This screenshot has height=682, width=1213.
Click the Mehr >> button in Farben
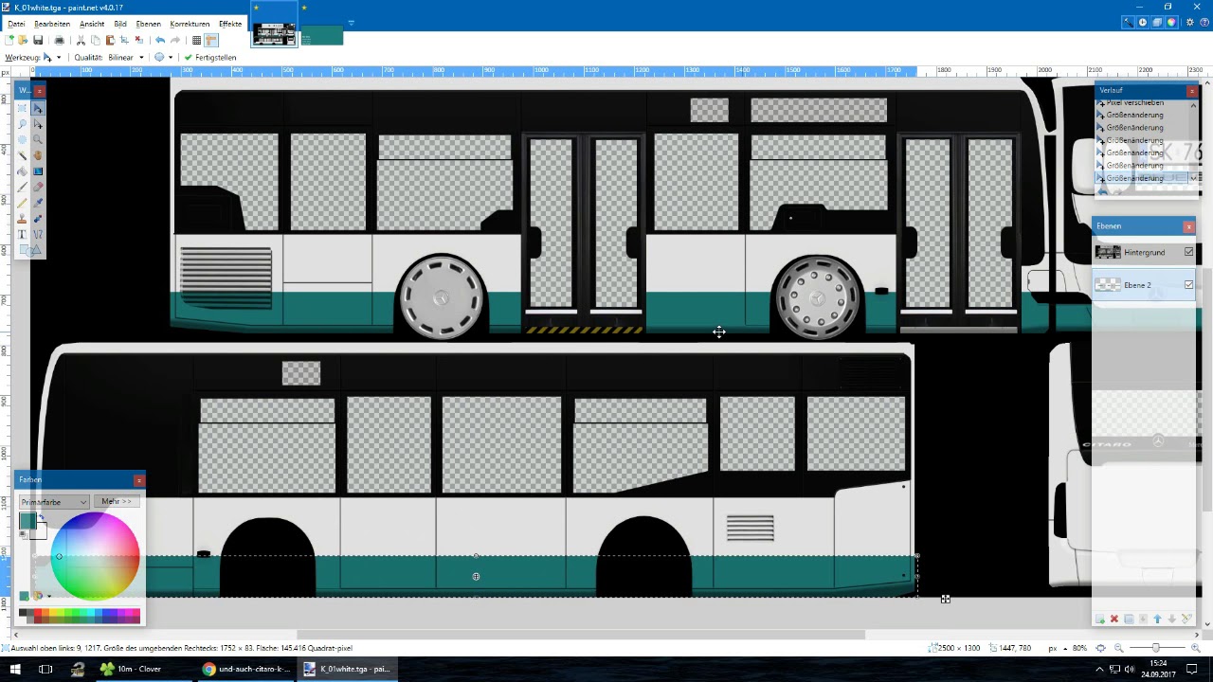117,501
